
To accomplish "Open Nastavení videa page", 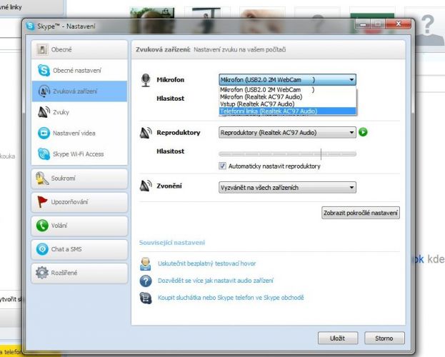I will [x=79, y=133].
